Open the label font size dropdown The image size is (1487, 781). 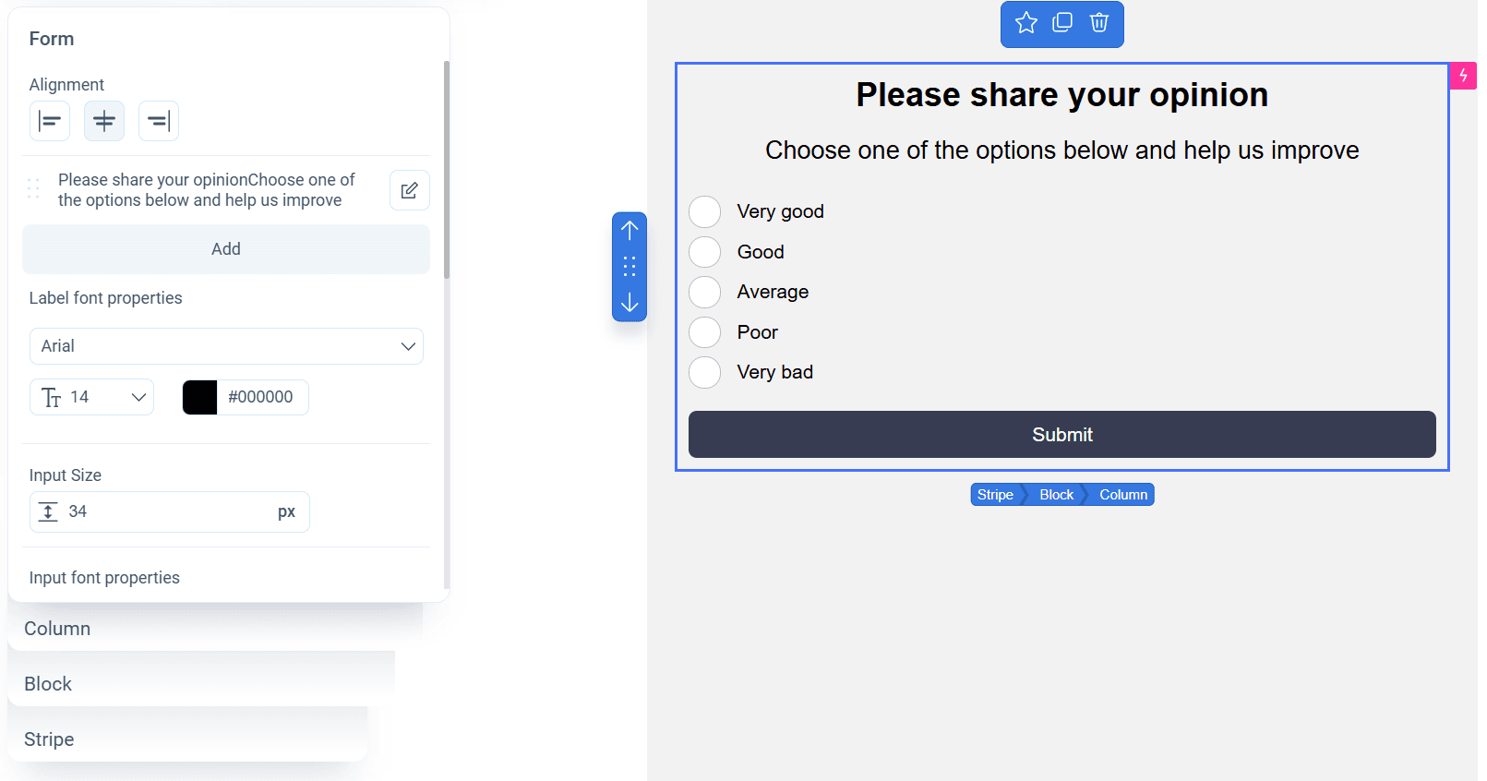pyautogui.click(x=92, y=397)
